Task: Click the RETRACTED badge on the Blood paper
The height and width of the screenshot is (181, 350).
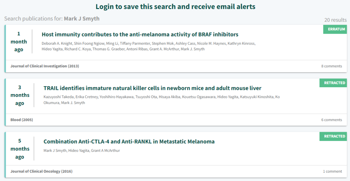Action: pyautogui.click(x=333, y=83)
